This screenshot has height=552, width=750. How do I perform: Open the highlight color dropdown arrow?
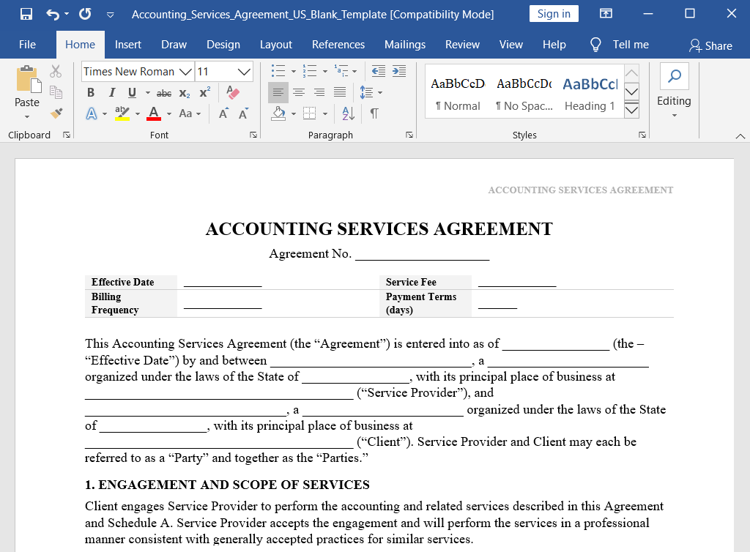(138, 113)
